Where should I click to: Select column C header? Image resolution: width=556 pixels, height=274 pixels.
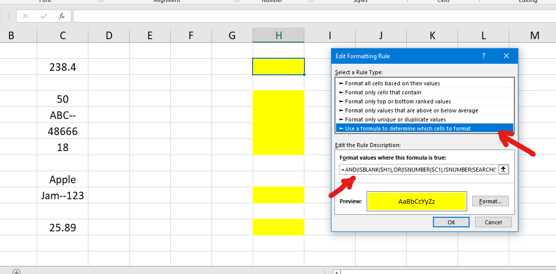click(x=62, y=35)
